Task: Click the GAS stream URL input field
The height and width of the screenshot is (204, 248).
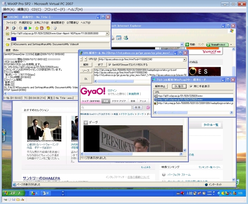Action: [x=58, y=33]
